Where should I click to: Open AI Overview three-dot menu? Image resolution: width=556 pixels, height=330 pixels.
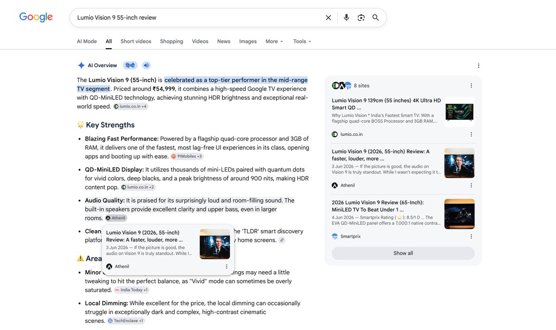coord(479,66)
